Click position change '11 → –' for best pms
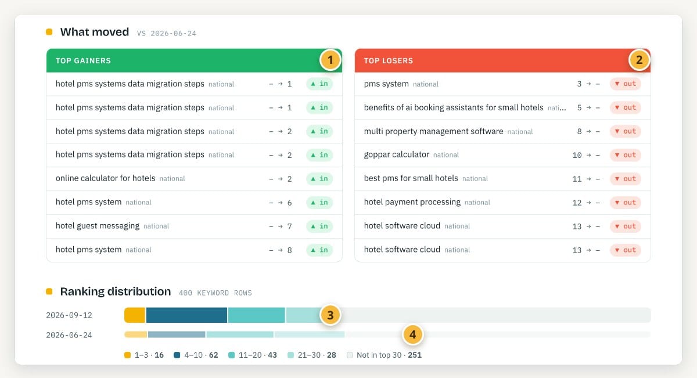697x378 pixels. (586, 179)
